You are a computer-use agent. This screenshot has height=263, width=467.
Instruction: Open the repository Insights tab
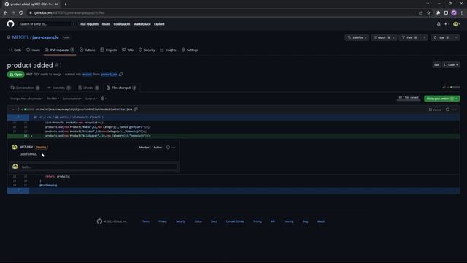coord(168,50)
